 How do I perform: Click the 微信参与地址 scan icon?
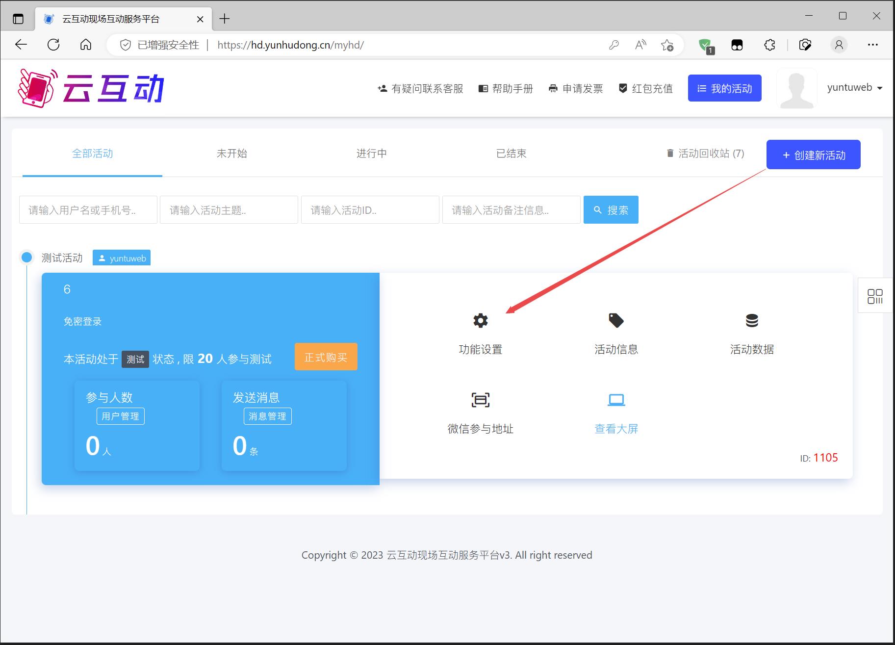tap(480, 400)
